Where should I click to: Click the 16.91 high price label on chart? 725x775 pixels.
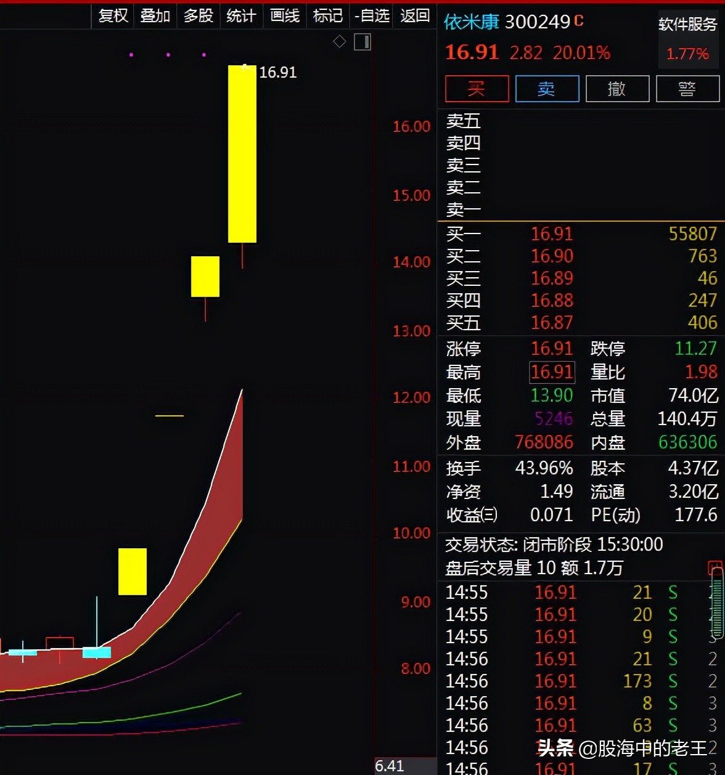pyautogui.click(x=278, y=73)
